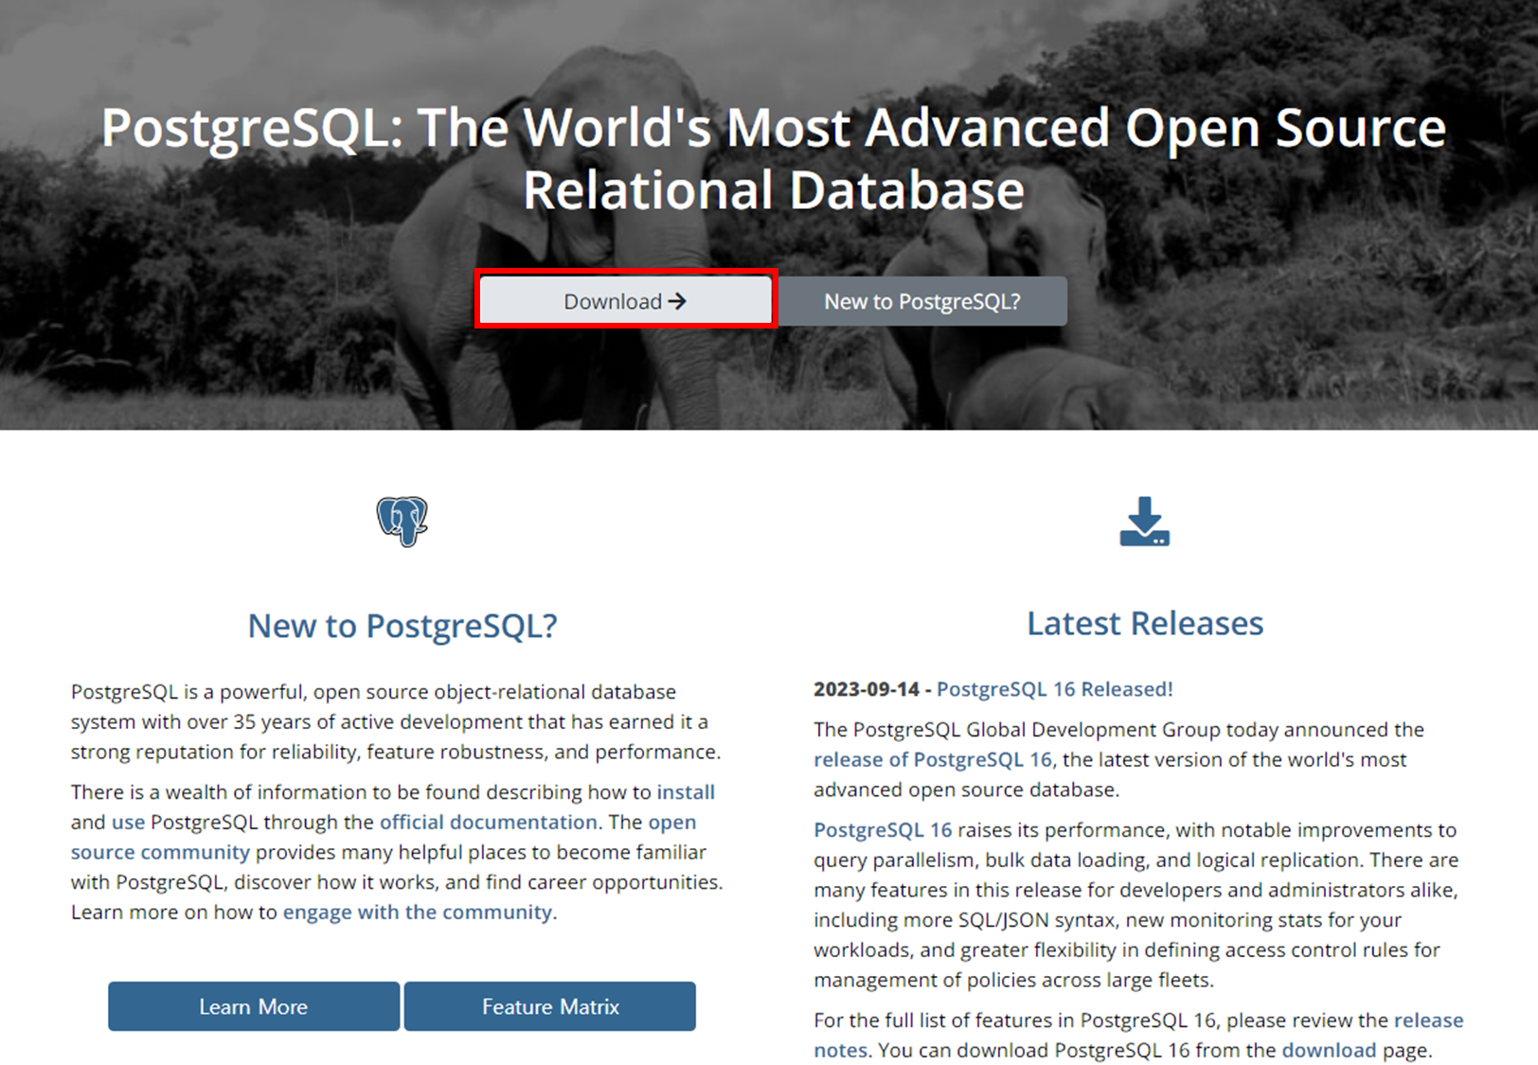Follow the 'install' link in the paragraph

[x=686, y=791]
